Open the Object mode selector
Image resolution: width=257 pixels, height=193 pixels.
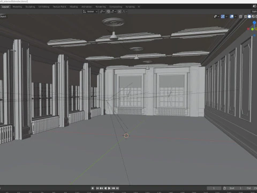pos(3,17)
